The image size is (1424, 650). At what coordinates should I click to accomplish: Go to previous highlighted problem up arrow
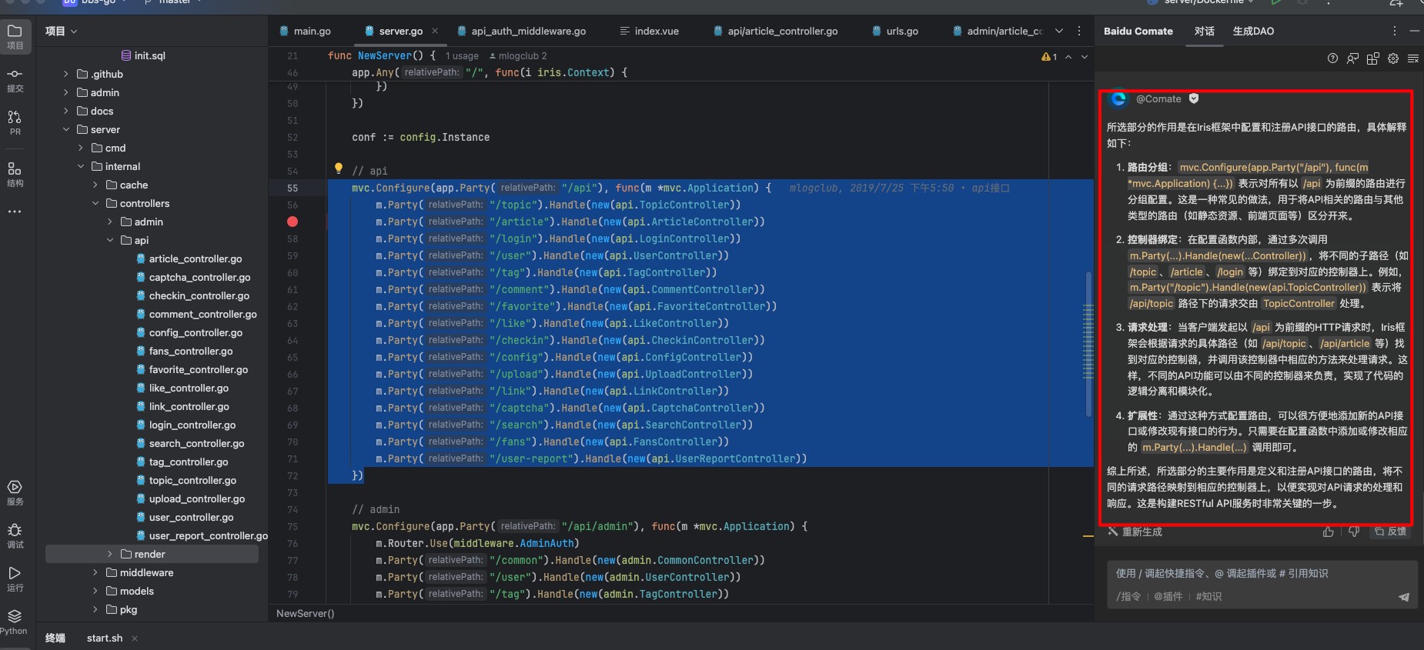[x=1068, y=57]
